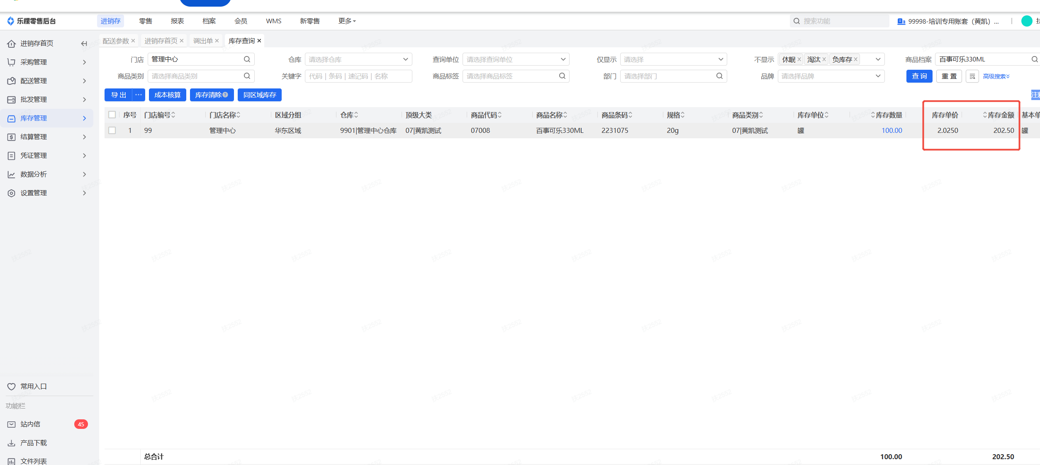Click the more options ellipsis next to 导出
The width and height of the screenshot is (1040, 465).
click(x=139, y=95)
